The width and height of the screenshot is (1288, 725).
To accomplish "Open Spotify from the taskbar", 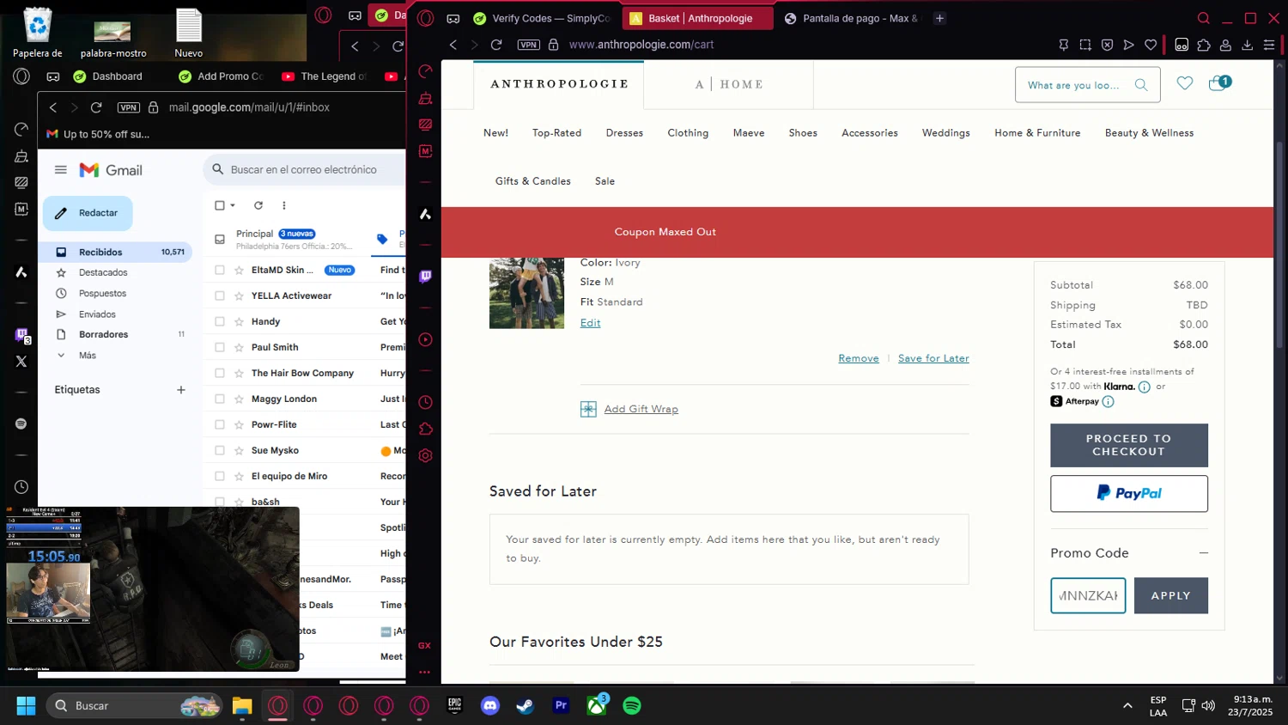I will click(x=632, y=705).
